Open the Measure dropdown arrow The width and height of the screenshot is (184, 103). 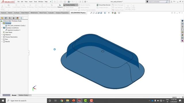pyautogui.click(x=60, y=10)
